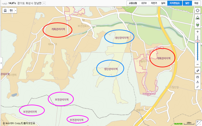The image size is (202, 126).
Task: Switch to the 위성 satellite view
Action: (196, 3)
